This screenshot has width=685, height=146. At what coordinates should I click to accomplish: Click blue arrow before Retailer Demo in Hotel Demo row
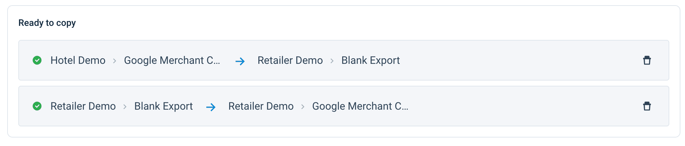tap(240, 61)
